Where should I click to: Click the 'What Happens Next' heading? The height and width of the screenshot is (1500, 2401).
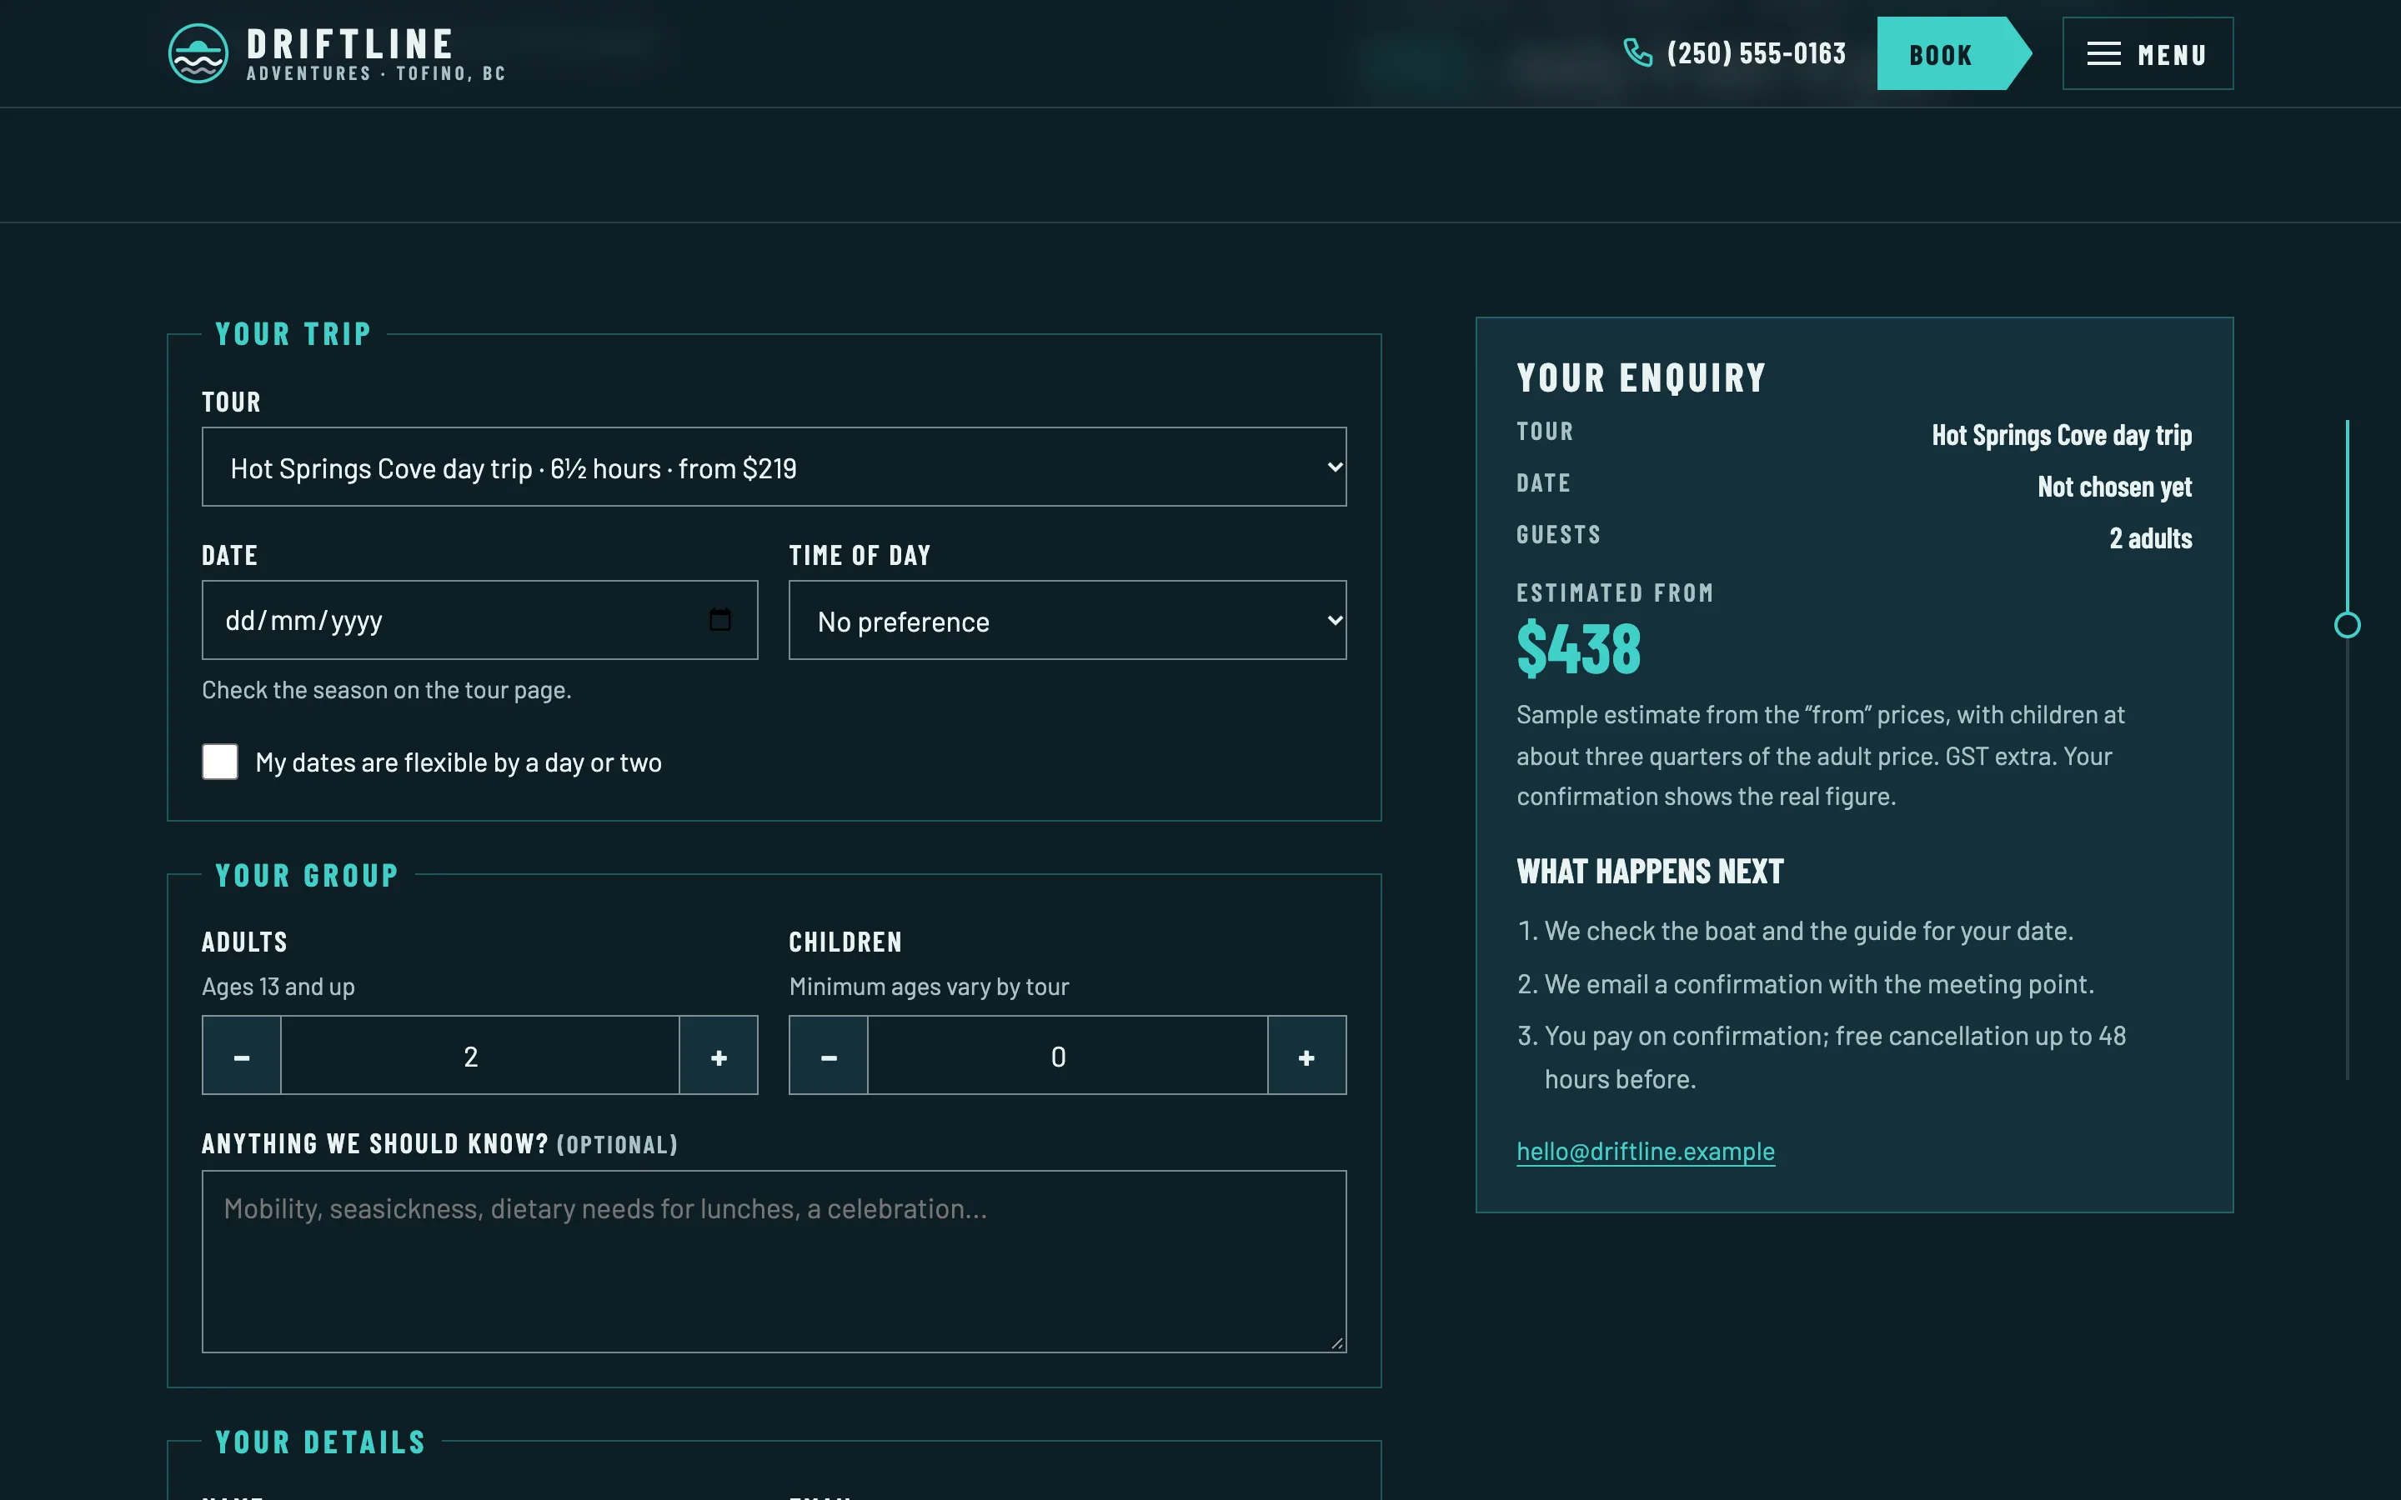click(x=1650, y=872)
